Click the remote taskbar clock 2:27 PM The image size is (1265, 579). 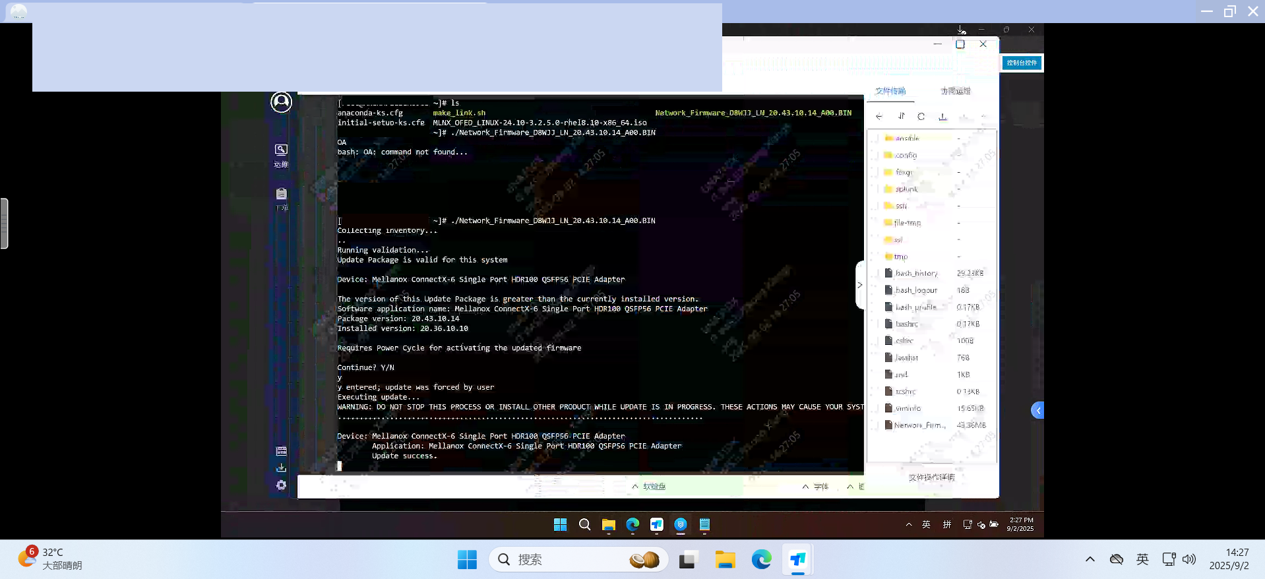click(x=1020, y=524)
